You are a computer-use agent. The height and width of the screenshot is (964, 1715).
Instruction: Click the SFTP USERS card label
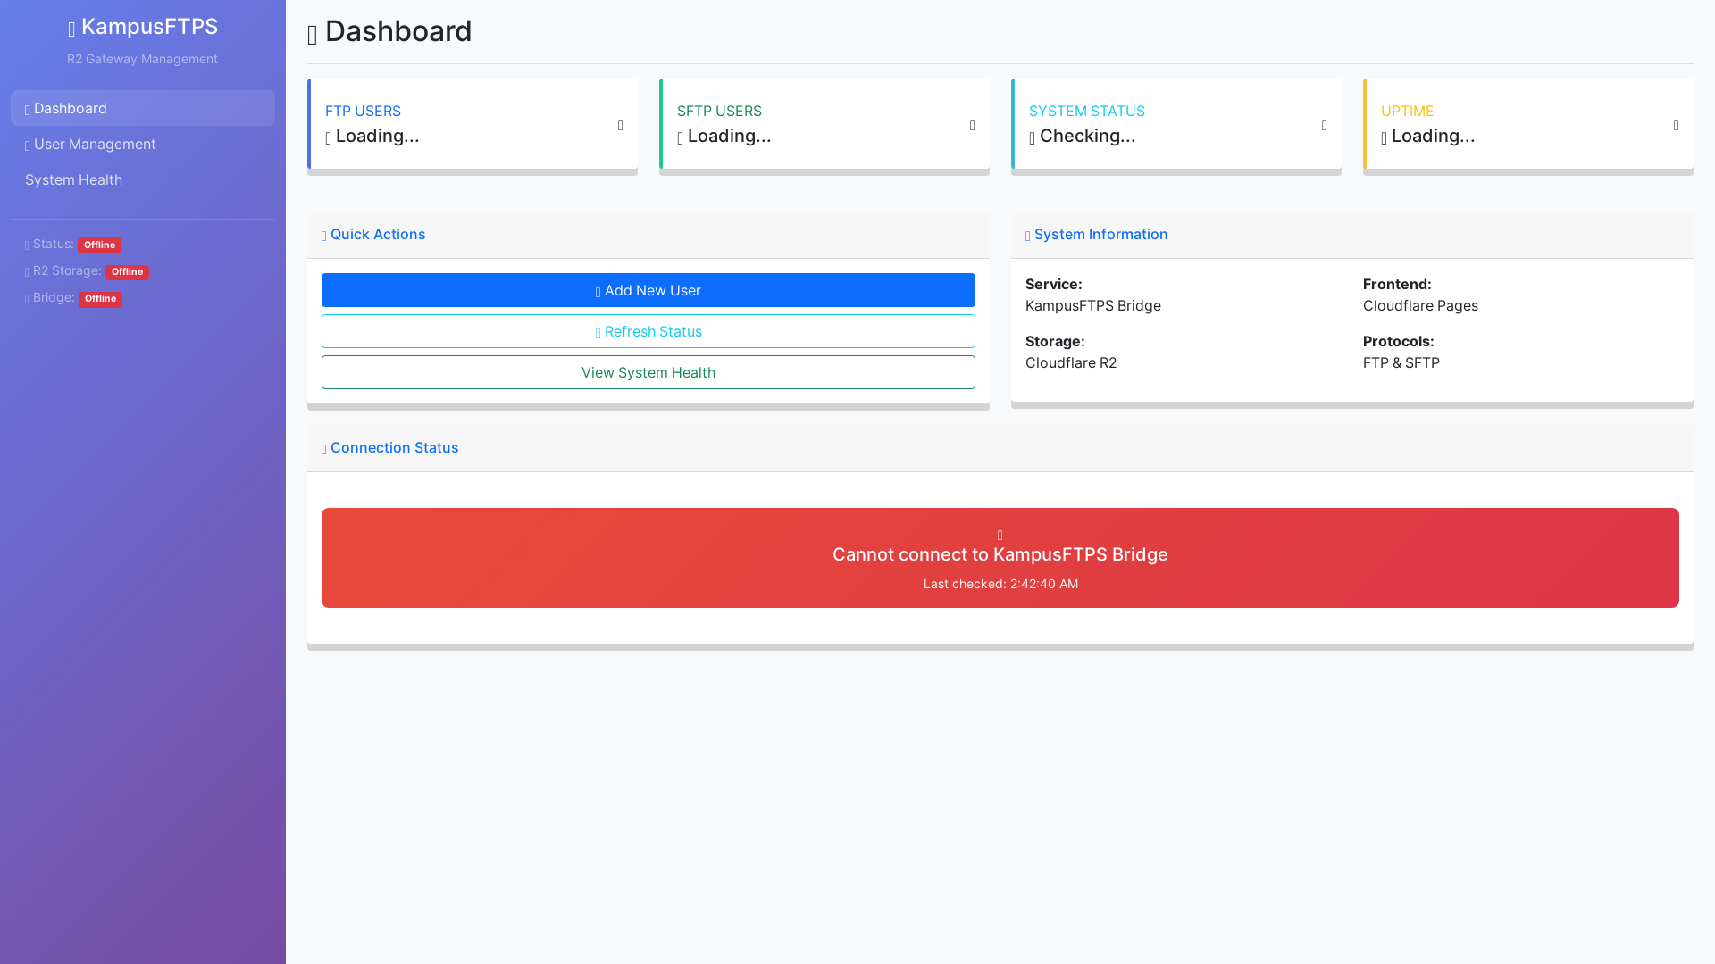719,111
